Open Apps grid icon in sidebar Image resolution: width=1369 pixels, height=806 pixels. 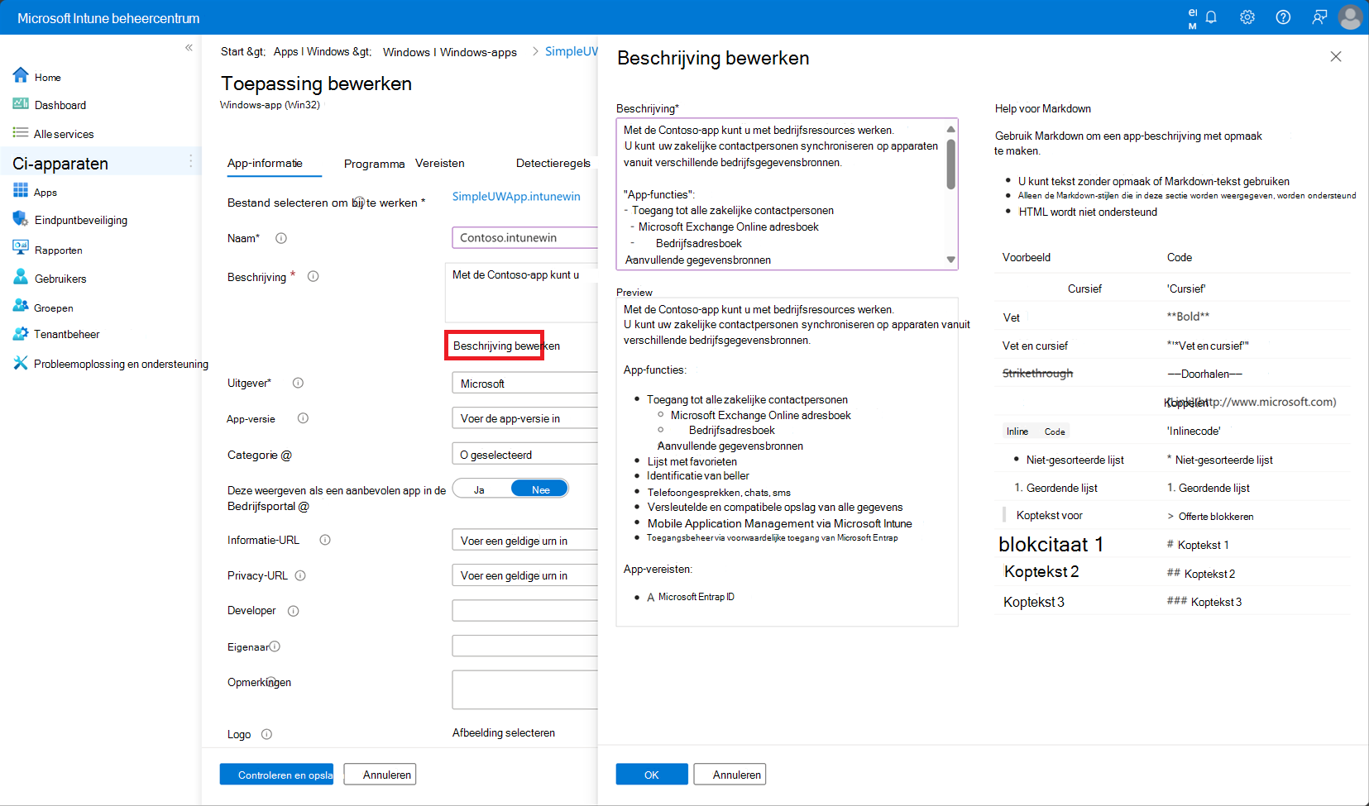point(21,191)
